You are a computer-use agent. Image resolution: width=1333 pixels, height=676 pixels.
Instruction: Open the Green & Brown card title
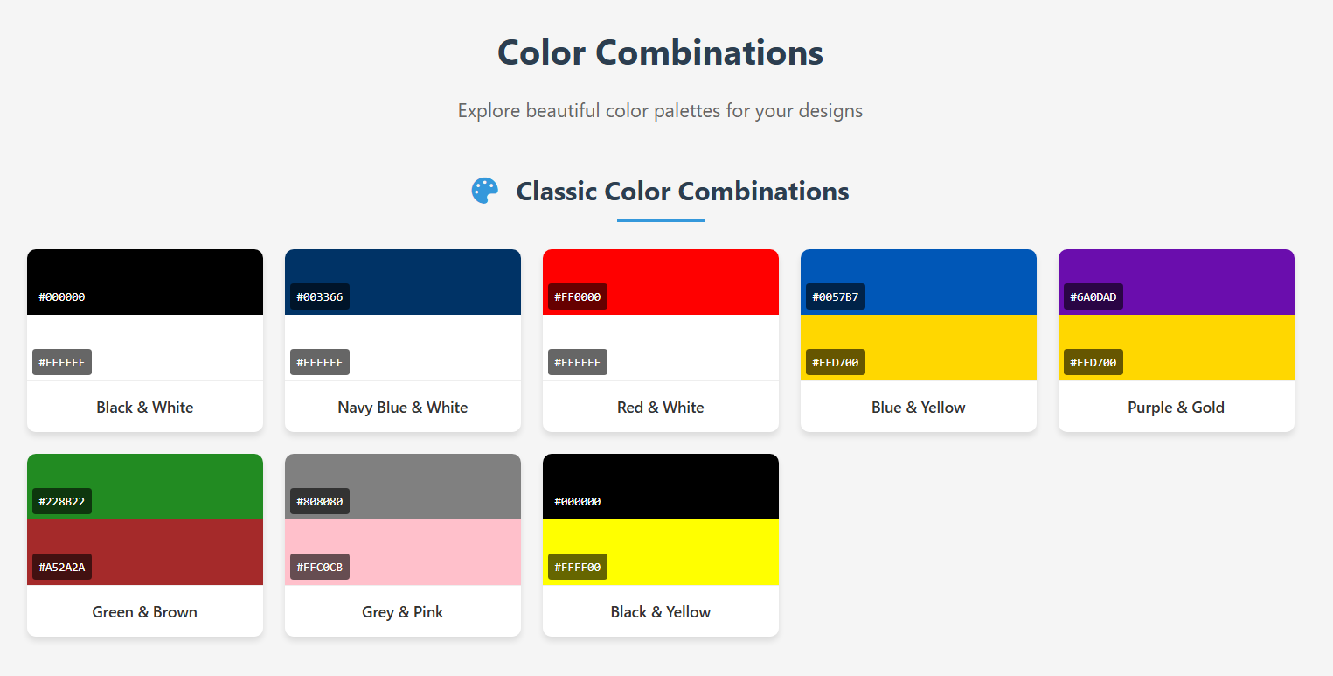145,612
